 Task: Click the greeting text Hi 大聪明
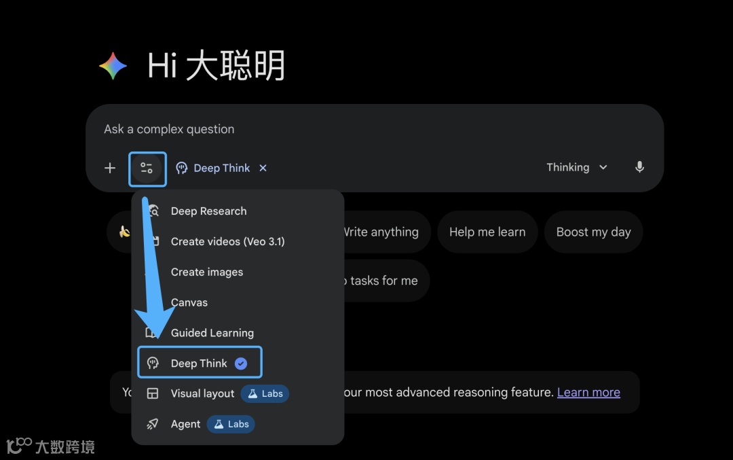click(x=216, y=65)
